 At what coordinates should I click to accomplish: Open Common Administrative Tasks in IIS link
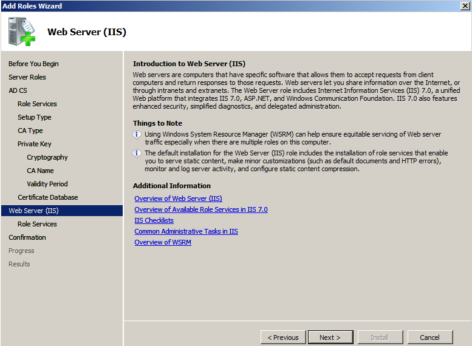pyautogui.click(x=186, y=231)
